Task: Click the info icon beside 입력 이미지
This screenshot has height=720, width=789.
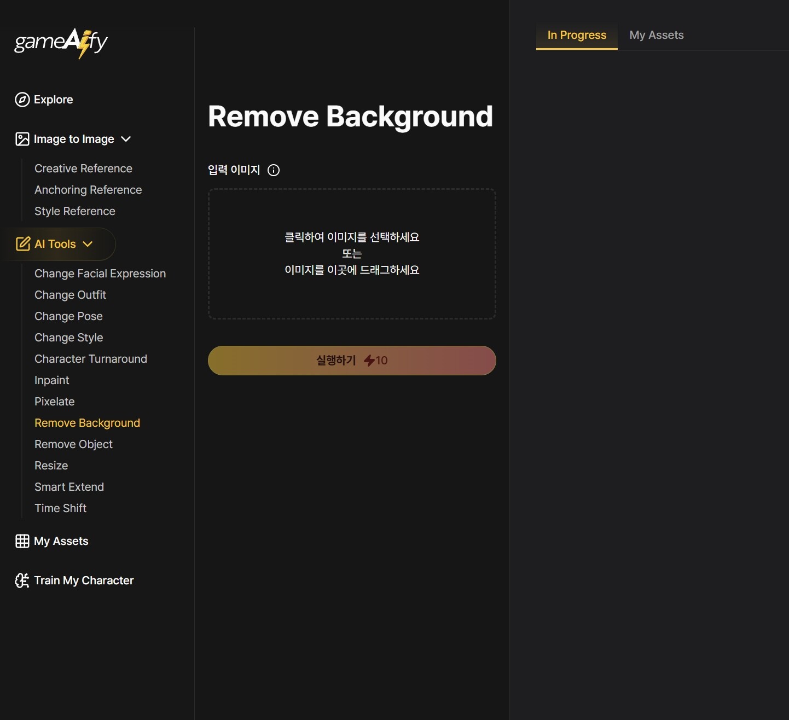Action: coord(274,170)
